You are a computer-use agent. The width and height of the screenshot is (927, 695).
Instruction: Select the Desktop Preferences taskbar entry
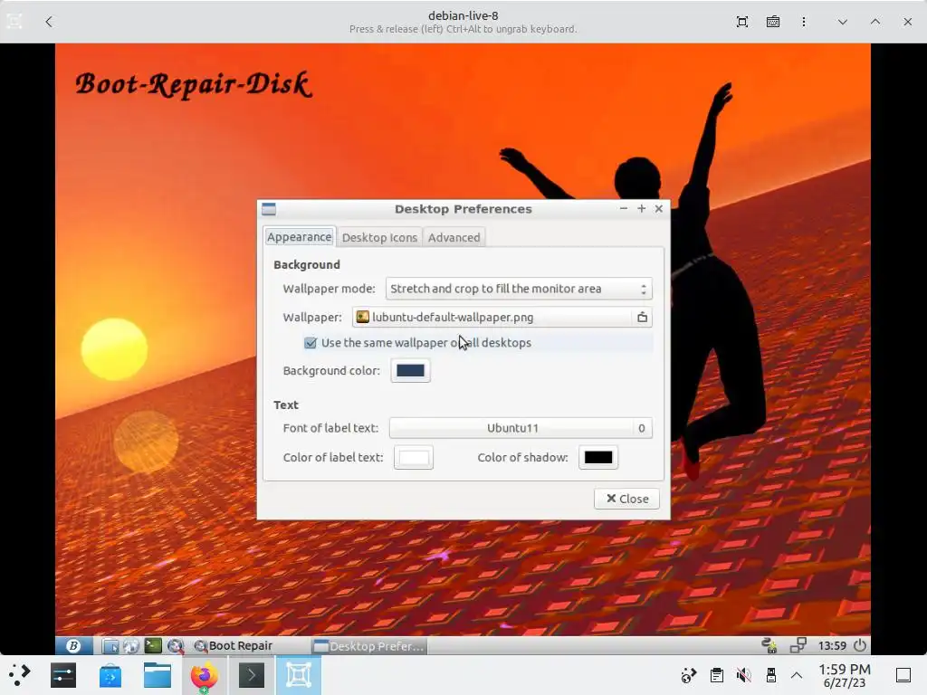tap(369, 646)
